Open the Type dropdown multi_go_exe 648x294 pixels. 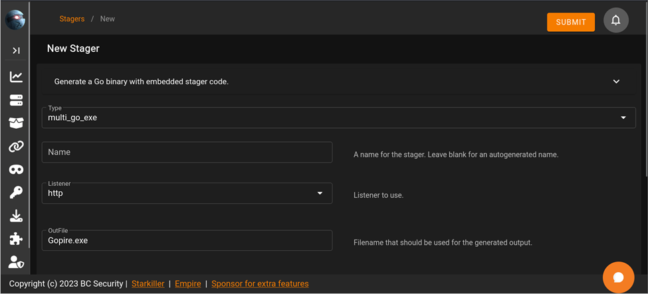338,117
